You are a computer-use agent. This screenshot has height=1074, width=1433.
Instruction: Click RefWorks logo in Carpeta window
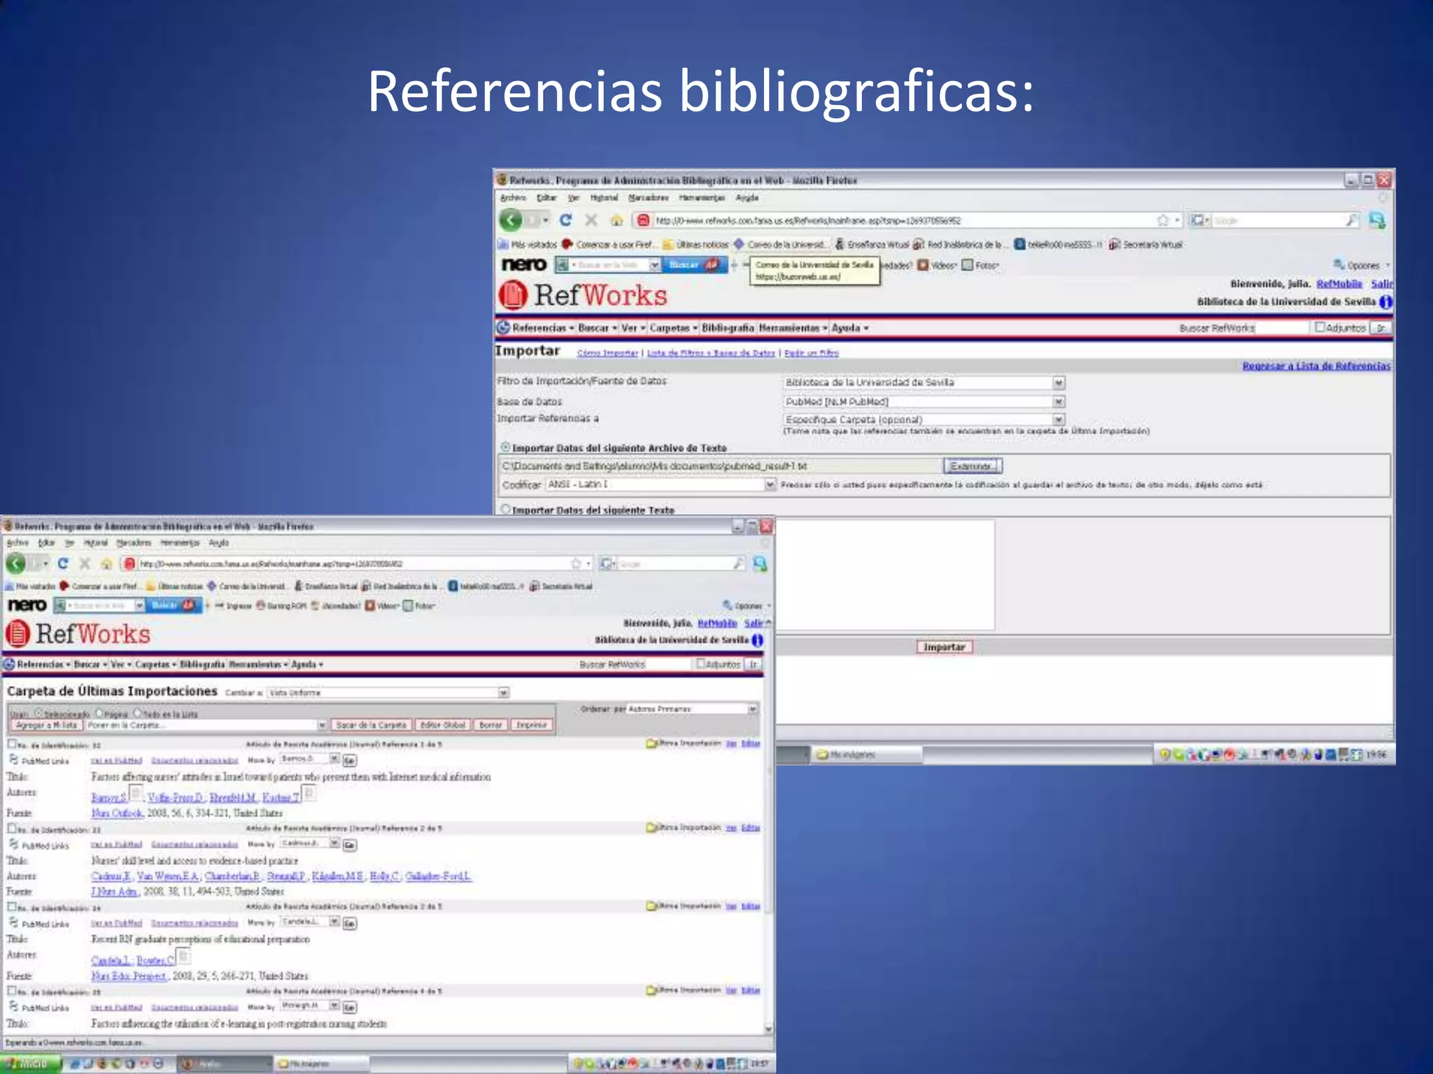78,633
